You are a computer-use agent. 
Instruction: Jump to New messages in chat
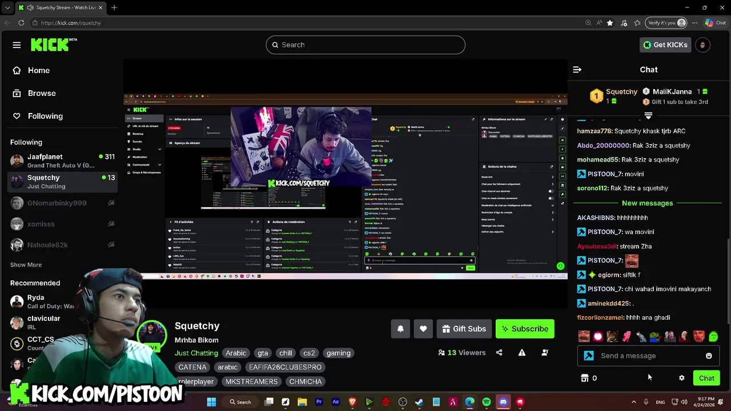click(647, 203)
